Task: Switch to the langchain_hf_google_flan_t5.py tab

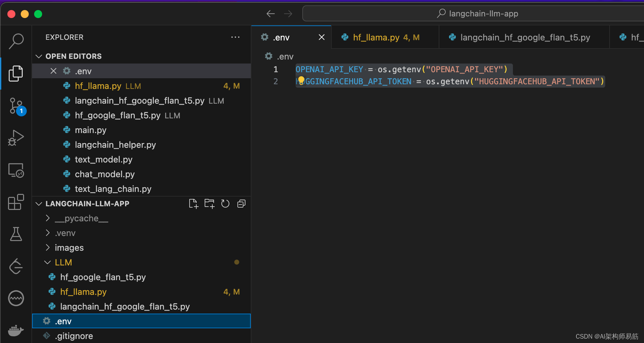Action: pyautogui.click(x=524, y=37)
